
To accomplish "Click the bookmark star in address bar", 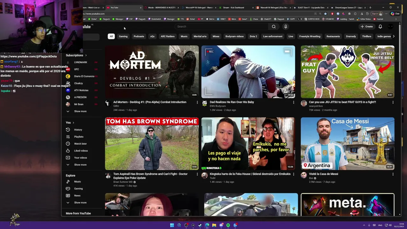I will (325, 14).
